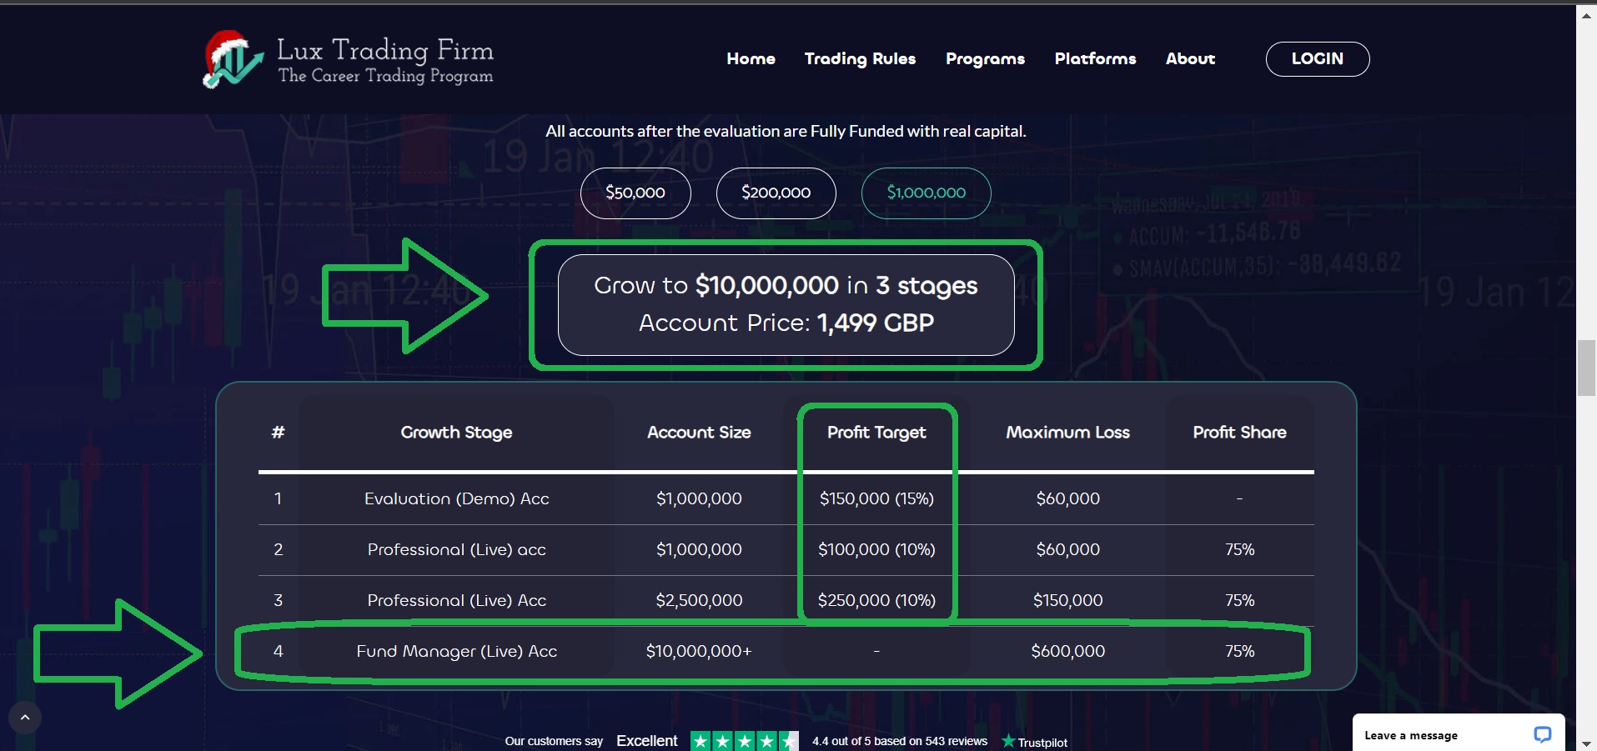Click the scrollbar up arrow
Image resolution: width=1597 pixels, height=751 pixels.
[1586, 14]
